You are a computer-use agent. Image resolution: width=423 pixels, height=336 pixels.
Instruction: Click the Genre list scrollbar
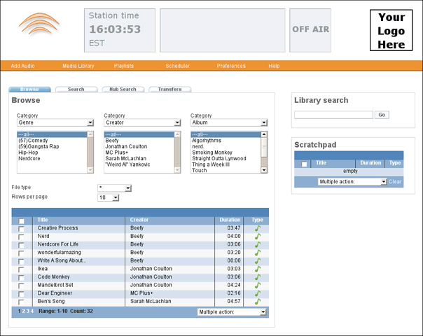pos(90,152)
